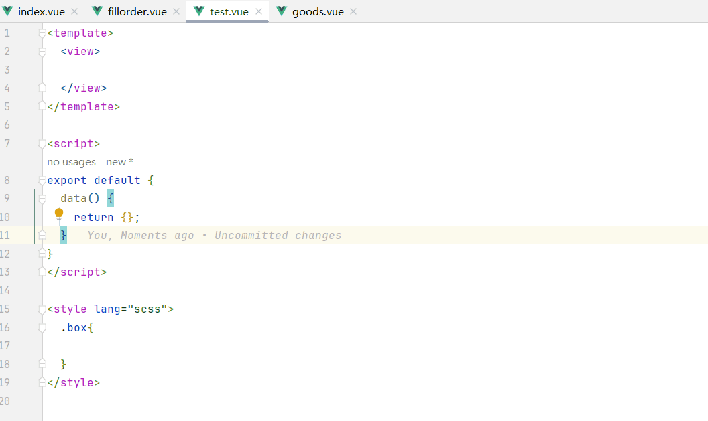
Task: Click the 'no usages' inlay hint
Action: coord(71,162)
